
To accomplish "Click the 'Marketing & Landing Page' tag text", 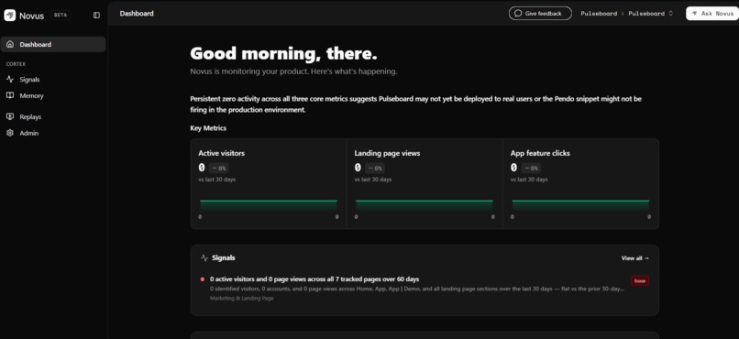I will click(241, 298).
